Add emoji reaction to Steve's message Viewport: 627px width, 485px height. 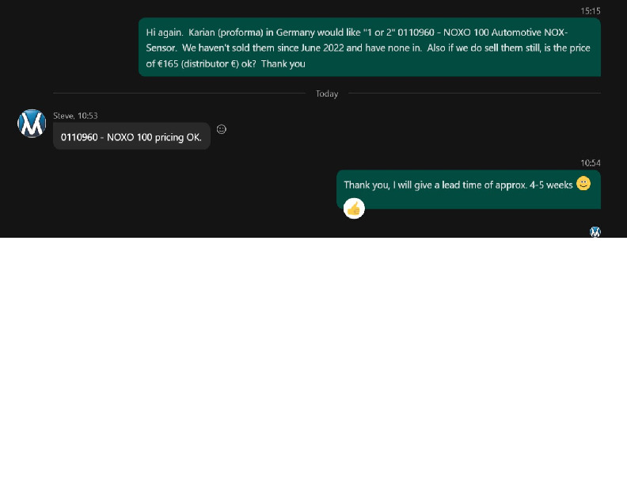(x=222, y=129)
